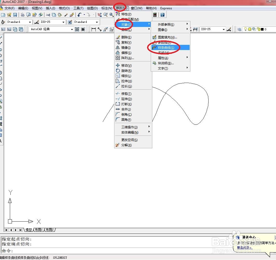The width and height of the screenshot is (276, 260).
Task: Open the QuickCalc calculator icon
Action: click(x=155, y=15)
